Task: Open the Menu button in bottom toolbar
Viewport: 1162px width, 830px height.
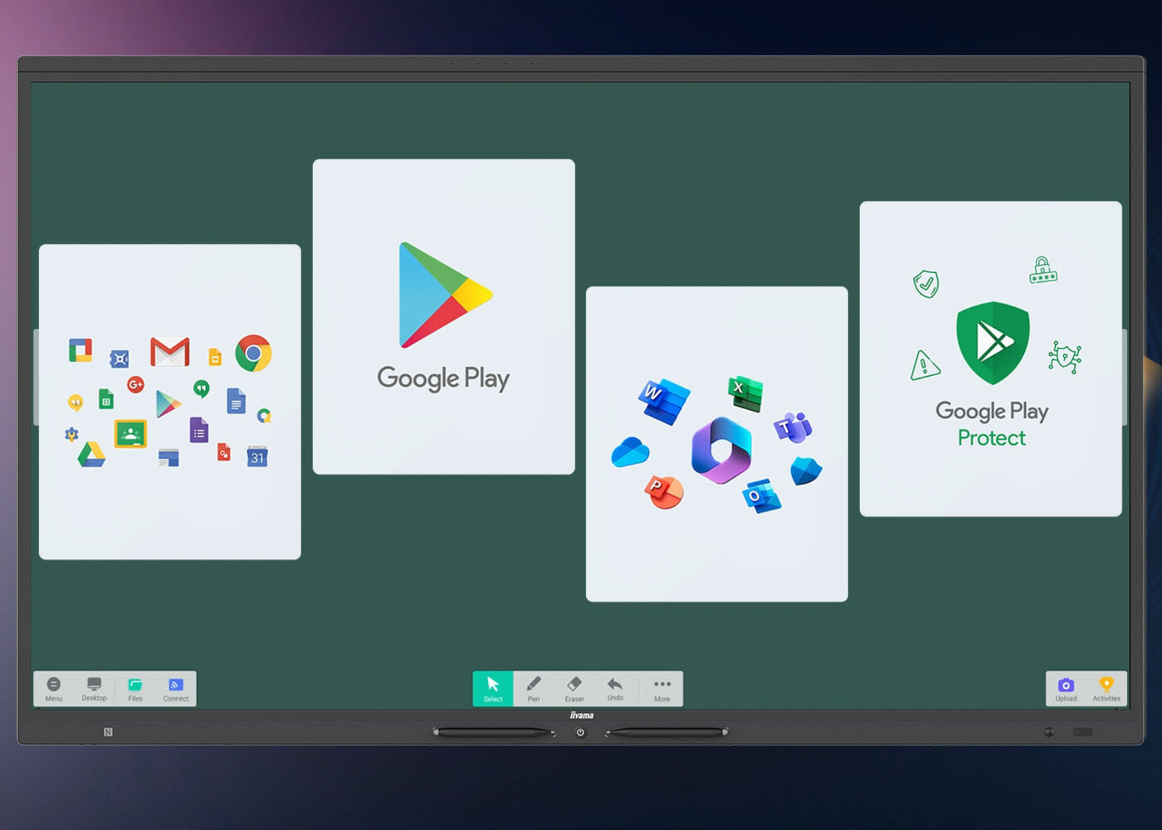Action: [54, 688]
